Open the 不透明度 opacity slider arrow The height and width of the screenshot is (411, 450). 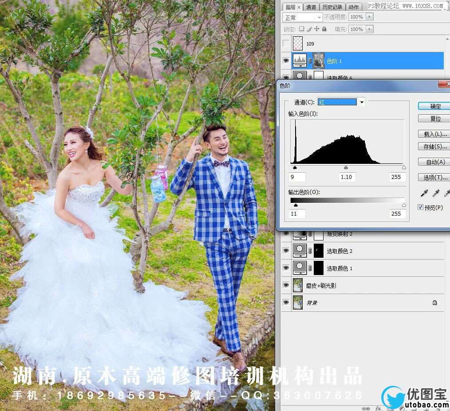pyautogui.click(x=370, y=17)
